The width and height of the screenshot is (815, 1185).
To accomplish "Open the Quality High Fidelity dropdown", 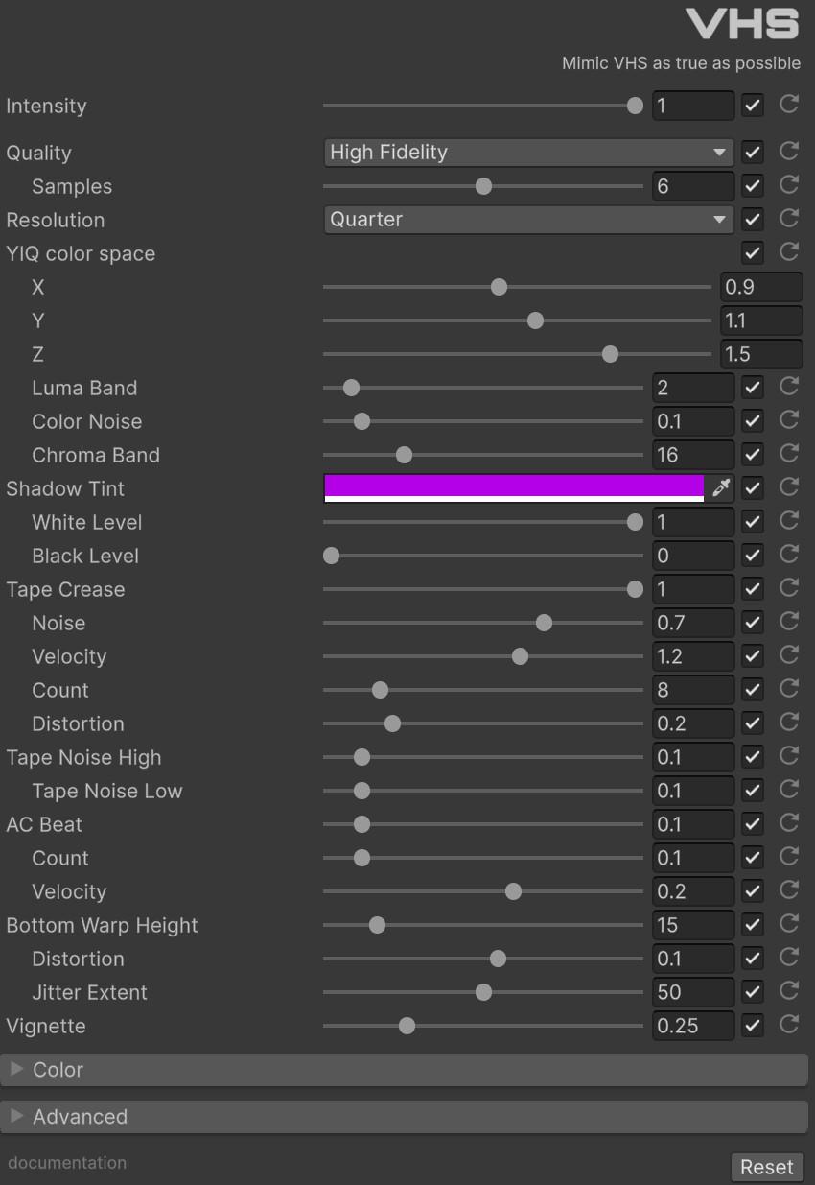I will 528,152.
